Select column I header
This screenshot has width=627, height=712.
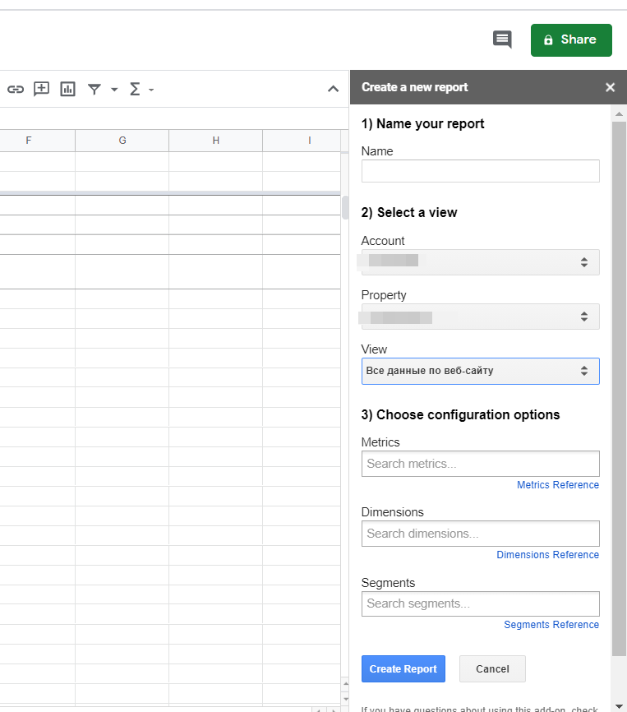tap(302, 141)
